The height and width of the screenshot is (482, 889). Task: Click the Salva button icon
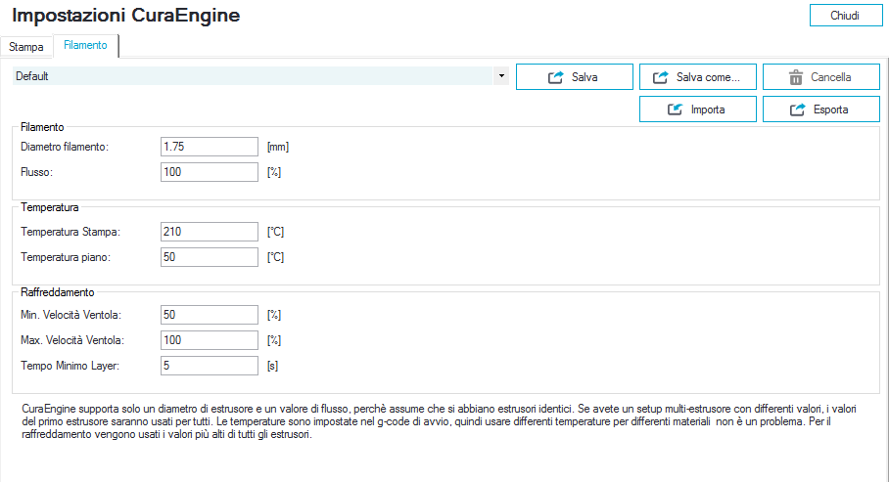[x=556, y=77]
